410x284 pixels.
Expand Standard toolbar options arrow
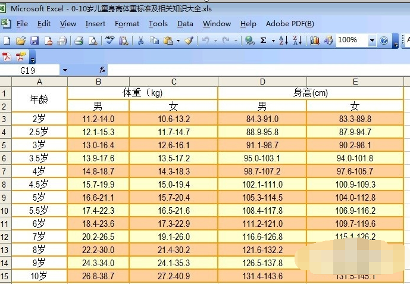396,41
